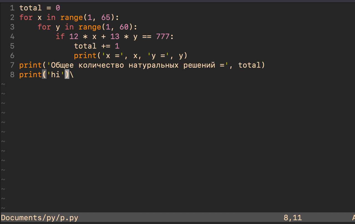Click line number 3 in the gutter
355x224 pixels.
(x=12, y=27)
